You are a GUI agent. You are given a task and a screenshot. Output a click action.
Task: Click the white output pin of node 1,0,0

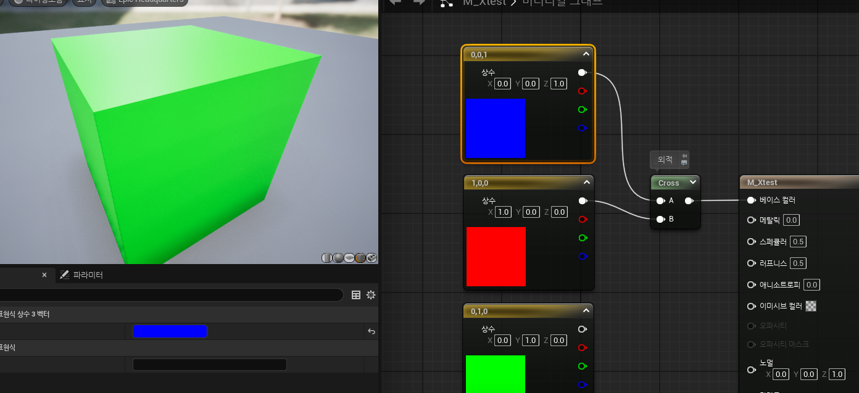click(x=583, y=201)
